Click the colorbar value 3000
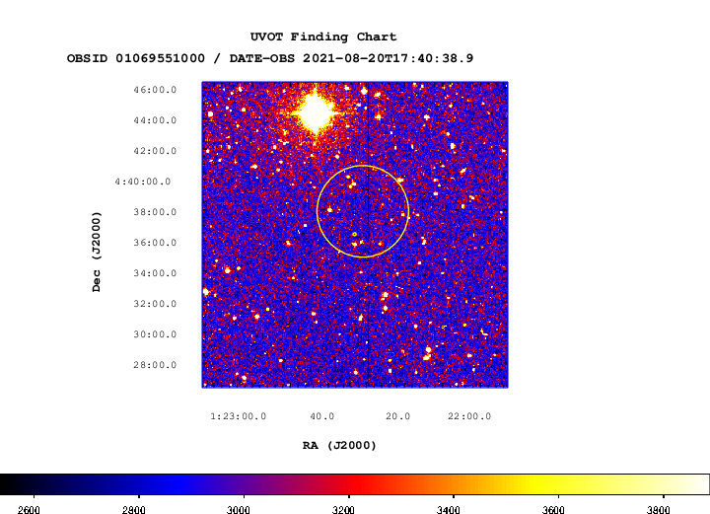710x514 pixels. (239, 510)
